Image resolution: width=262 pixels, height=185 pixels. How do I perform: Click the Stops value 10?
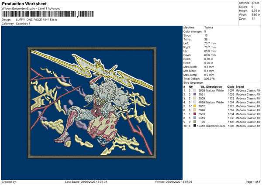206,36
